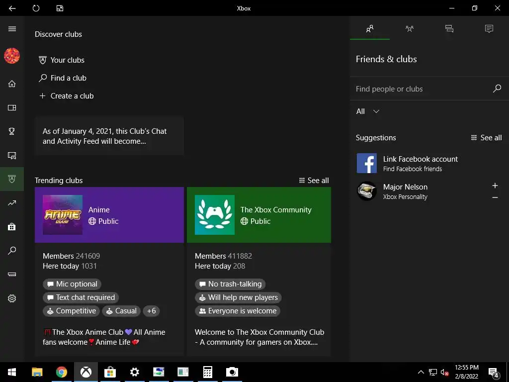Select Everyone is welcome tag
This screenshot has height=382, width=509.
coord(238,311)
